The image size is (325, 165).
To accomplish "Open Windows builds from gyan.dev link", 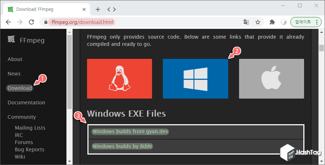I will [130, 132].
